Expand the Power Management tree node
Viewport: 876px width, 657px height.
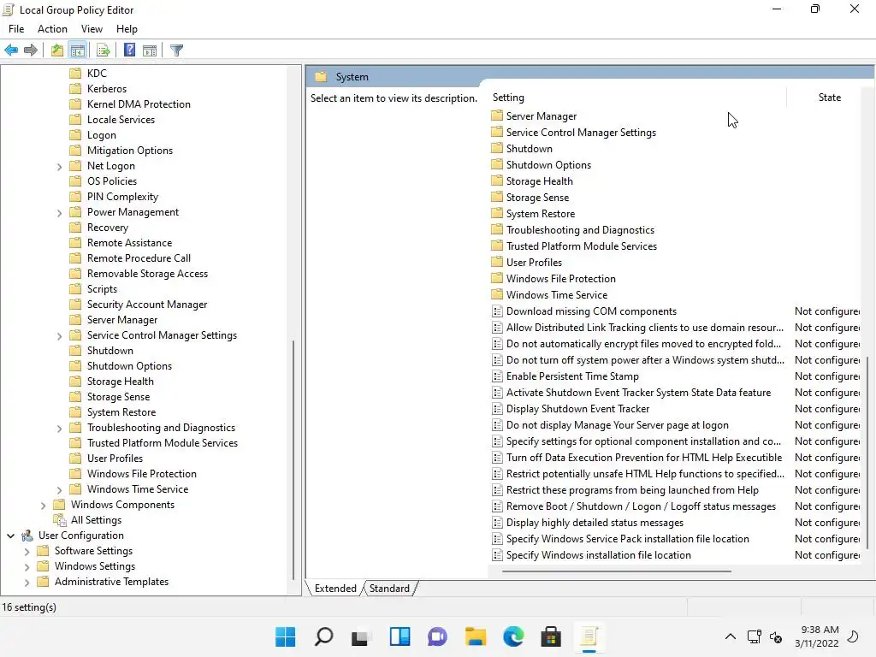click(59, 213)
